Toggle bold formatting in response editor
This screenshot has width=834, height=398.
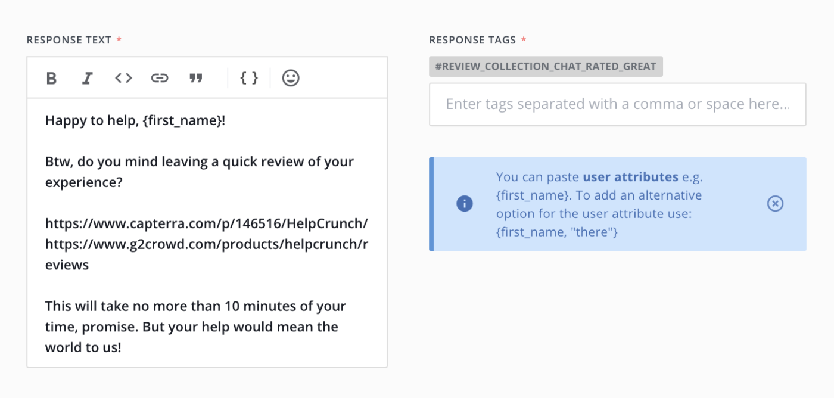[52, 78]
